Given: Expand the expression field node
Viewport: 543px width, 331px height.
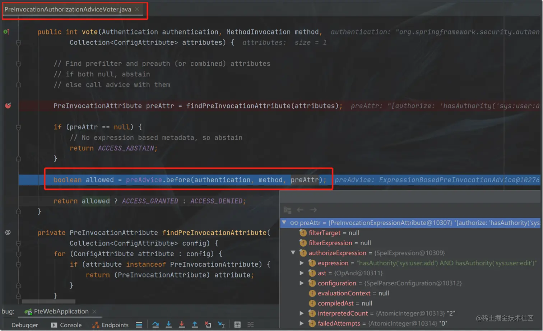Looking at the screenshot, I should tap(302, 263).
